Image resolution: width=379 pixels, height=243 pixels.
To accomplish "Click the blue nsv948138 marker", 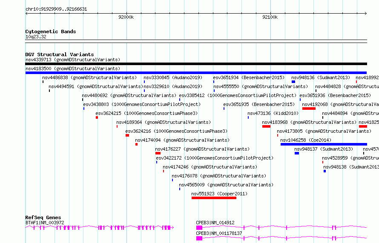I will 324,171.
